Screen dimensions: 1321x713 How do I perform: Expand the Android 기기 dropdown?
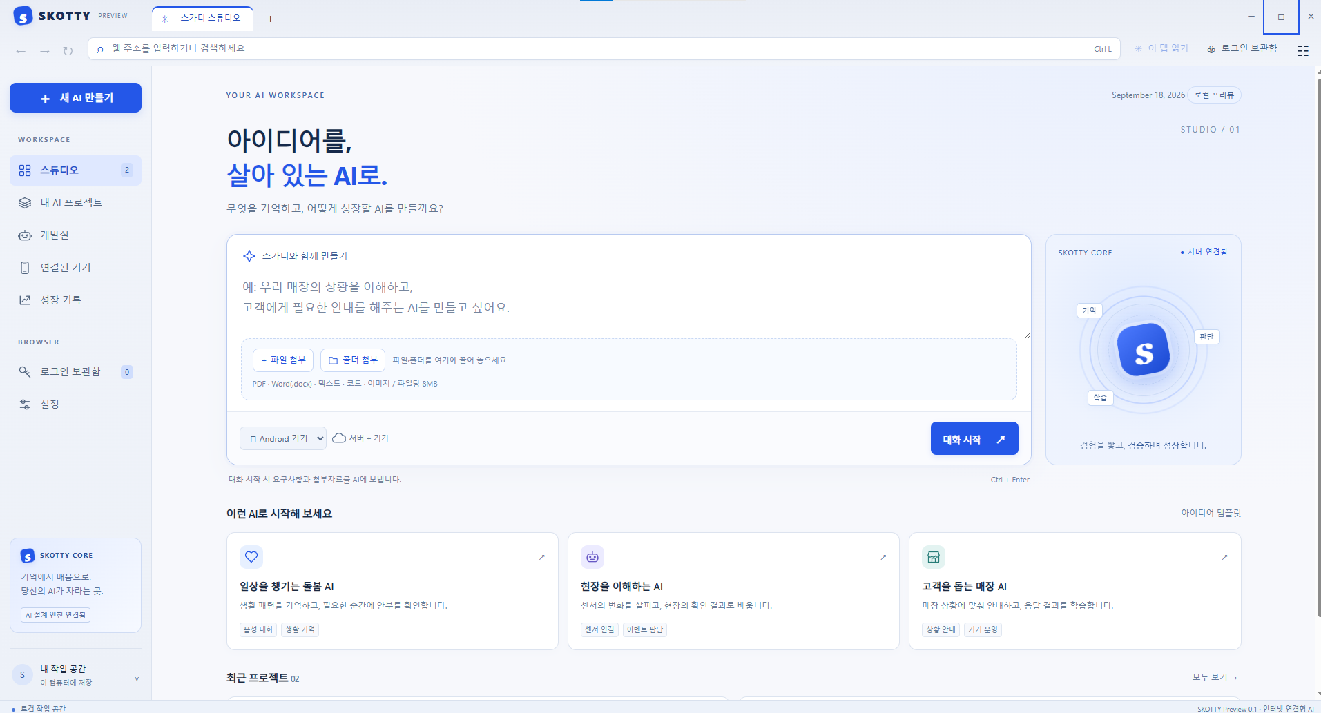[x=283, y=438]
